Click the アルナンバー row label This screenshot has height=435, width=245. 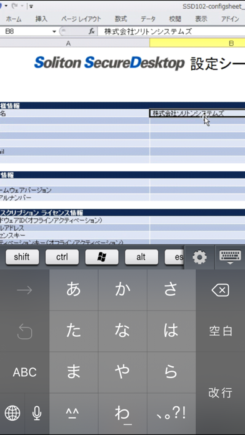16,197
